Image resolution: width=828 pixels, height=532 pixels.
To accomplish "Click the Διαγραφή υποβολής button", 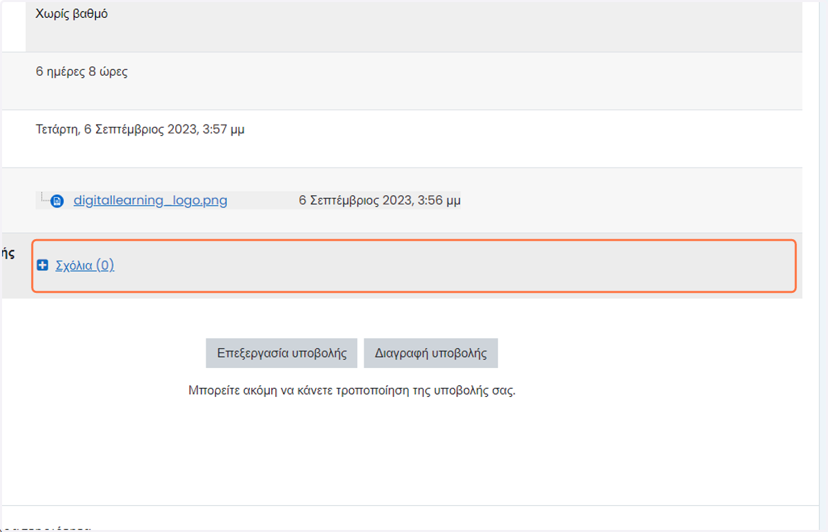I will coord(431,353).
